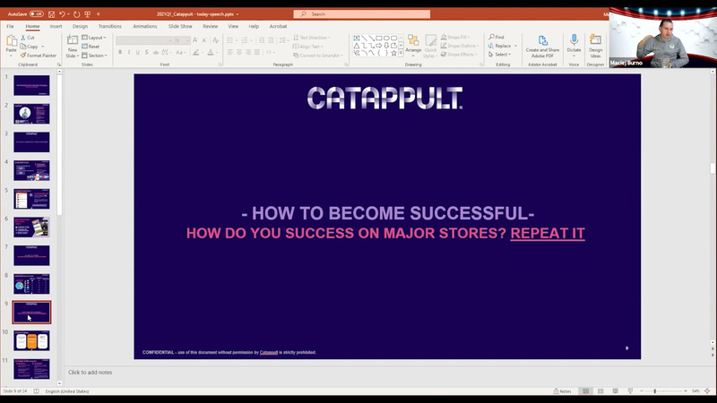Select the right arrow shape in gallery
This screenshot has width=717, height=403.
[x=378, y=46]
